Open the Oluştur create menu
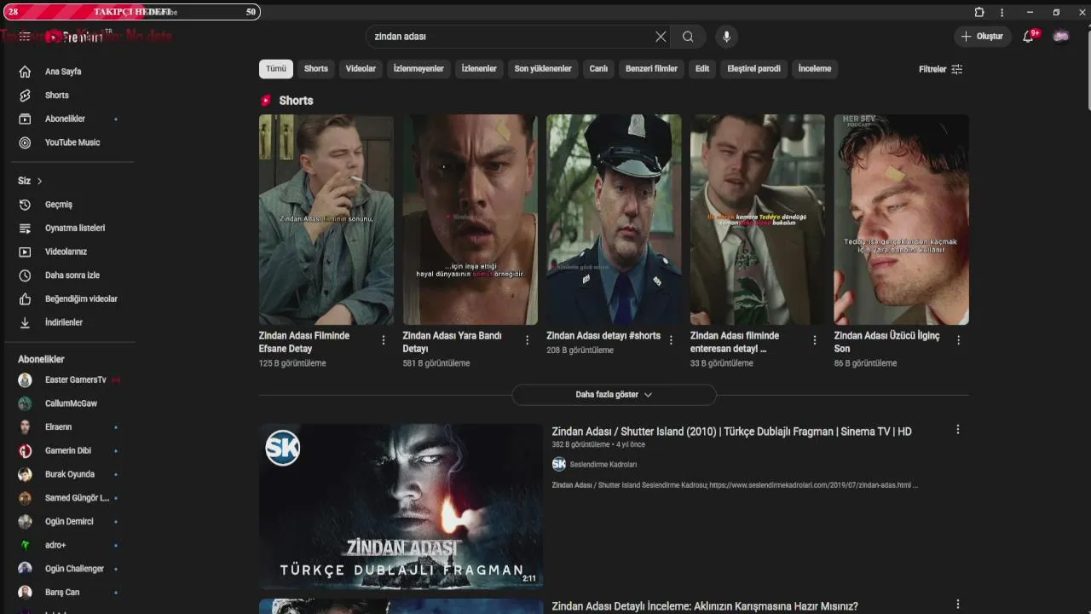The image size is (1091, 614). pos(983,37)
